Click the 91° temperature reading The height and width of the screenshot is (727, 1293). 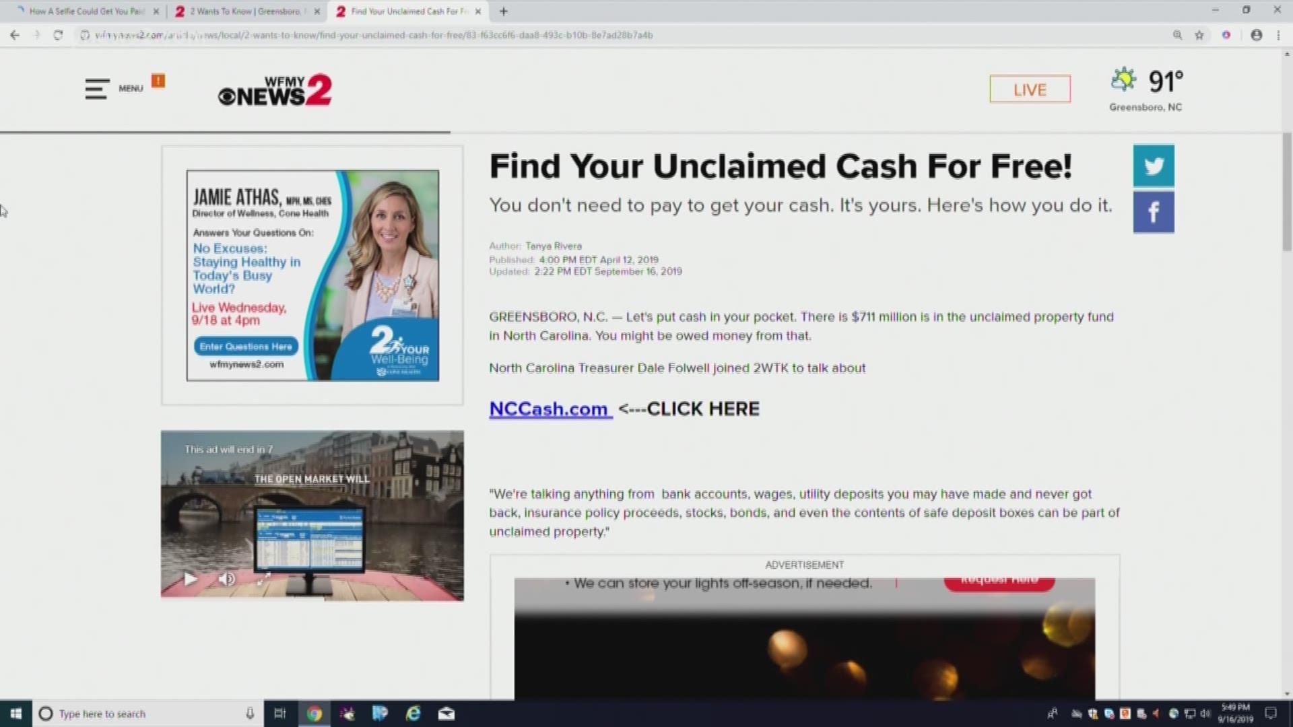(x=1166, y=81)
